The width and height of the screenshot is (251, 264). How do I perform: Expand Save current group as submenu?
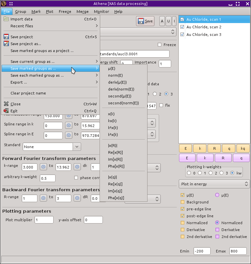point(50,62)
